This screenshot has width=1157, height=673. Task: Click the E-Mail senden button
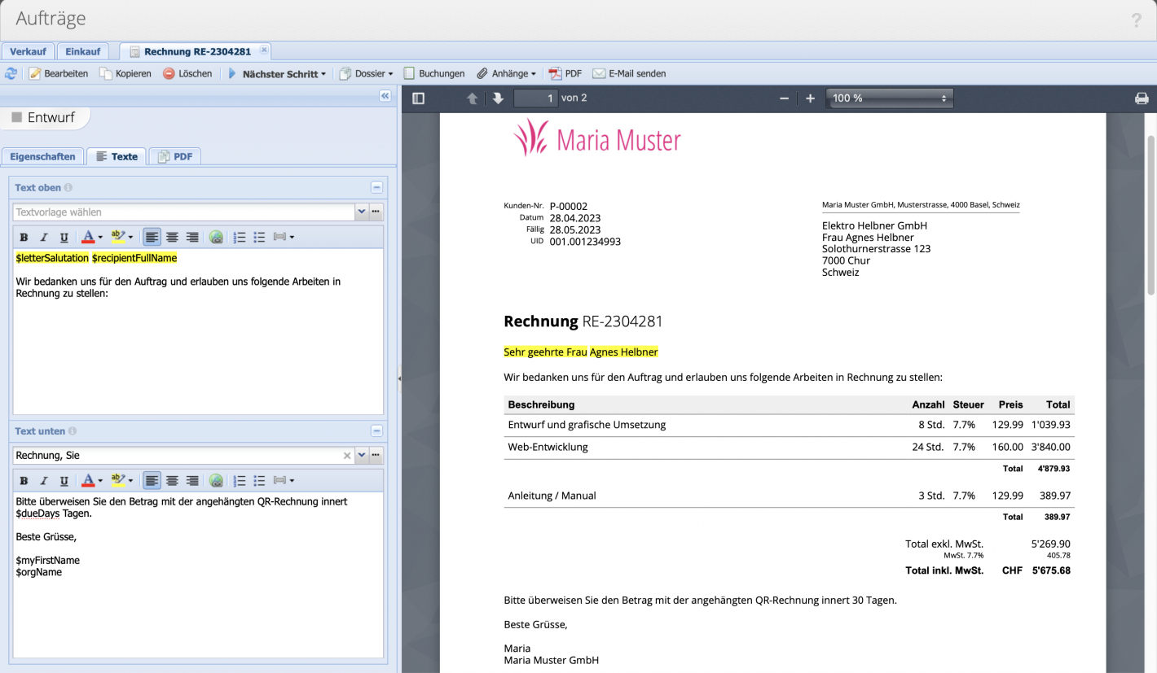631,73
